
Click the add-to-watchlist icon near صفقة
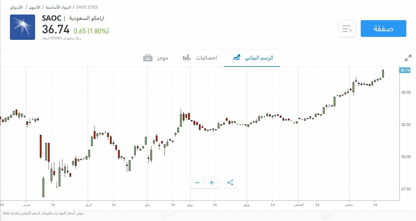click(347, 29)
